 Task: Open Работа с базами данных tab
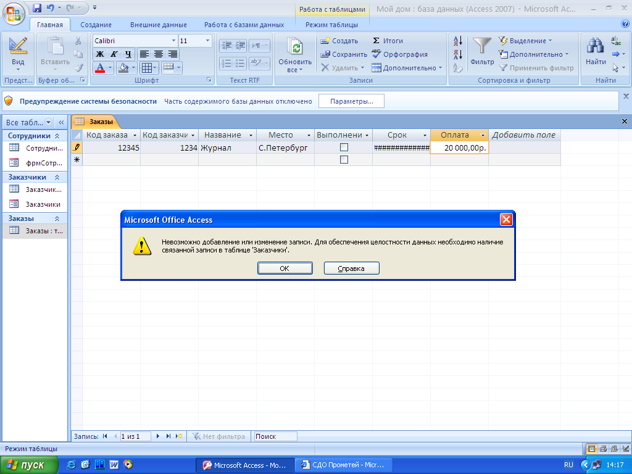point(244,25)
